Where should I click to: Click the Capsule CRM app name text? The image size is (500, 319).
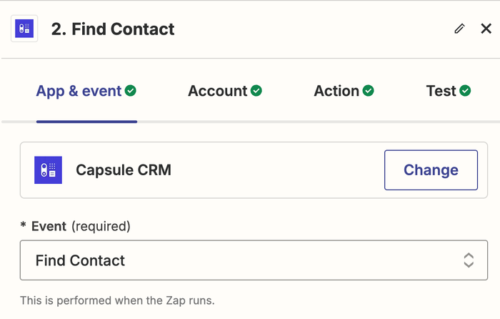click(124, 170)
